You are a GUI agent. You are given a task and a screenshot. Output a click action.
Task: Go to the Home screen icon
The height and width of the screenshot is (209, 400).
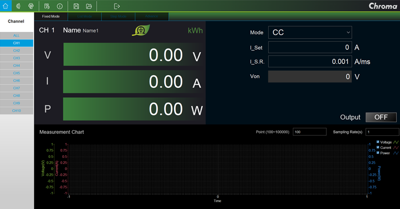point(6,6)
